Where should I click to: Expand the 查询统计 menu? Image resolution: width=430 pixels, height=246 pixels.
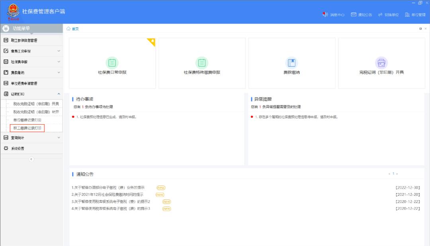point(59,138)
